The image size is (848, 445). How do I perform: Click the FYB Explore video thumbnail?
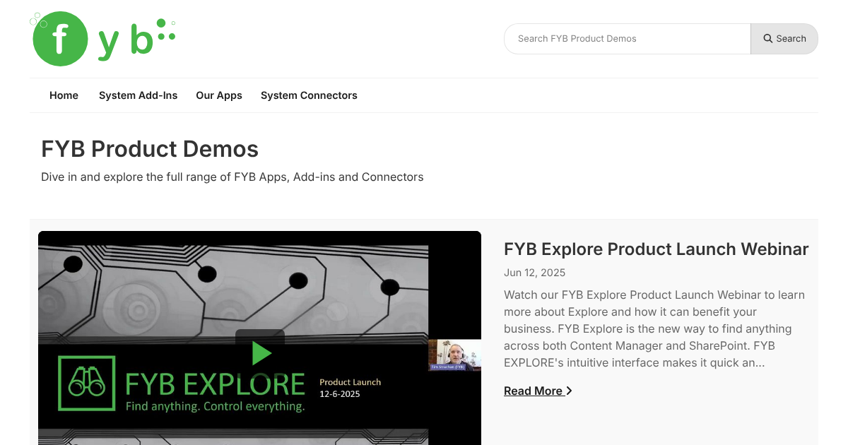tap(259, 338)
